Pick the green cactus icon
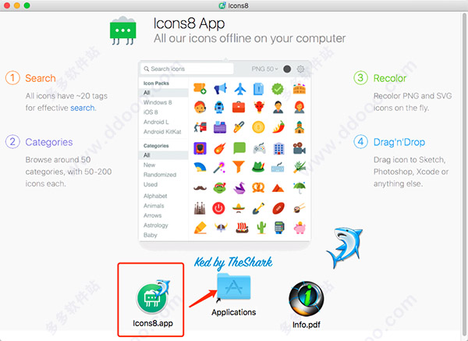 (x=261, y=228)
